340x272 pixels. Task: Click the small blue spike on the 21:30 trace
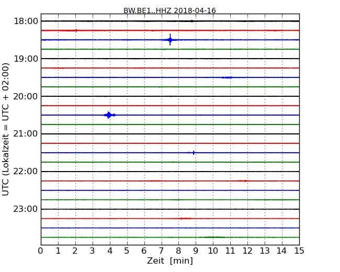(194, 153)
